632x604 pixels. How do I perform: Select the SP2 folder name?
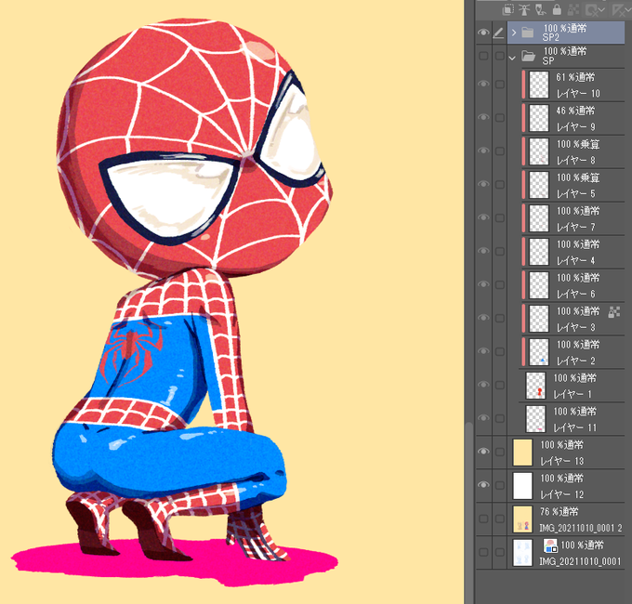click(x=550, y=37)
